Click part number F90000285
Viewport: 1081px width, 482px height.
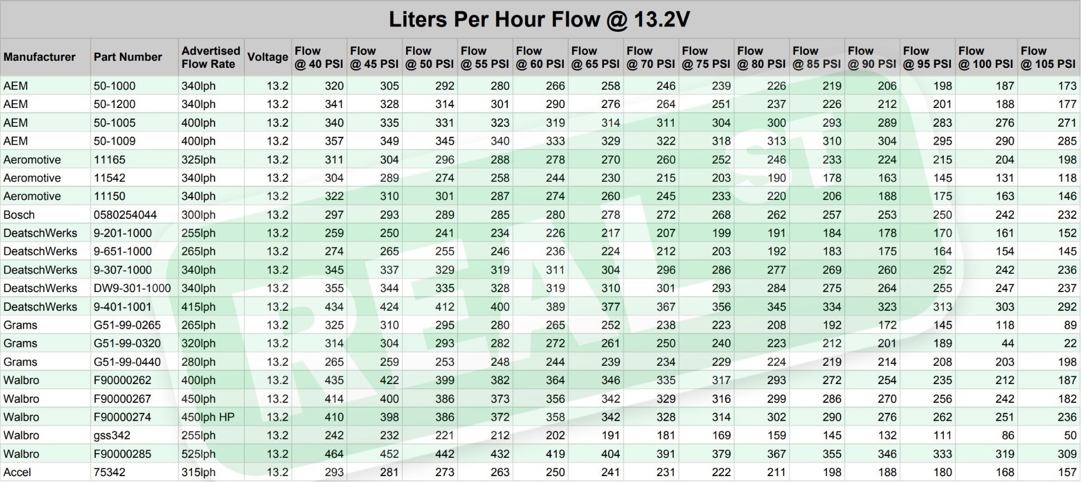(x=122, y=454)
